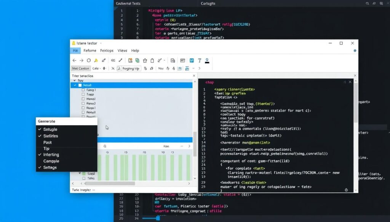The width and height of the screenshot is (390, 222).
Task: Tick the Taeng 1 checkbox in the tree
Action: coord(83,90)
